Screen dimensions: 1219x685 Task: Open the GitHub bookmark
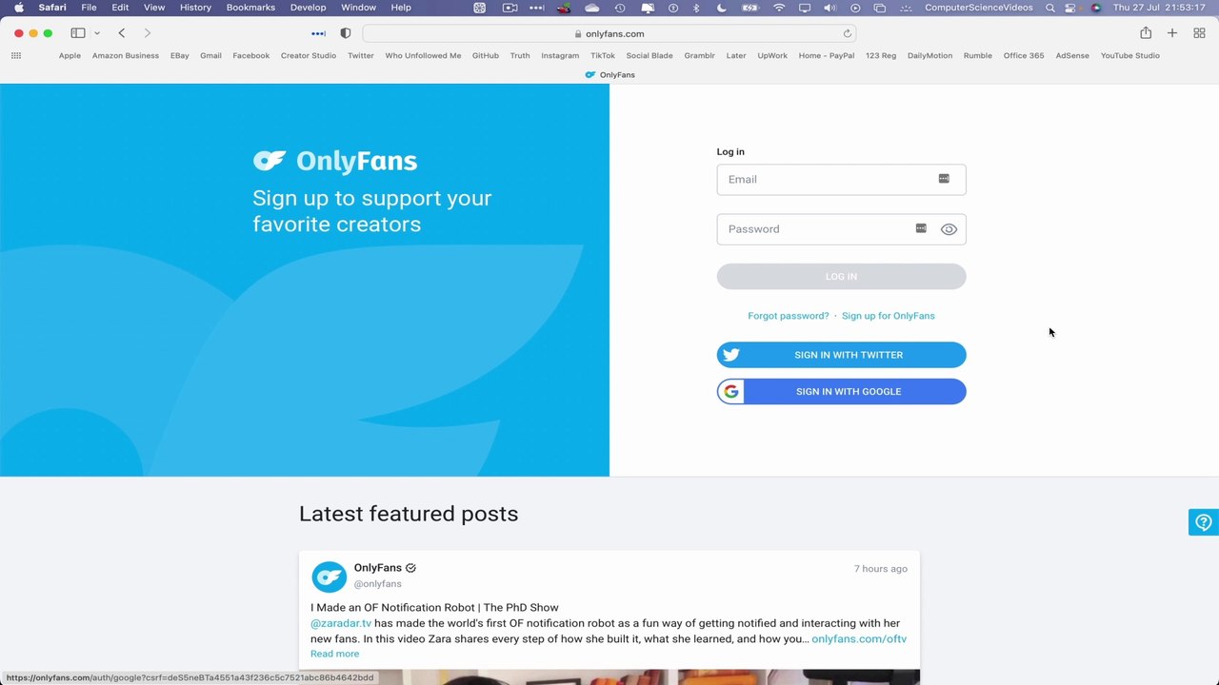485,55
